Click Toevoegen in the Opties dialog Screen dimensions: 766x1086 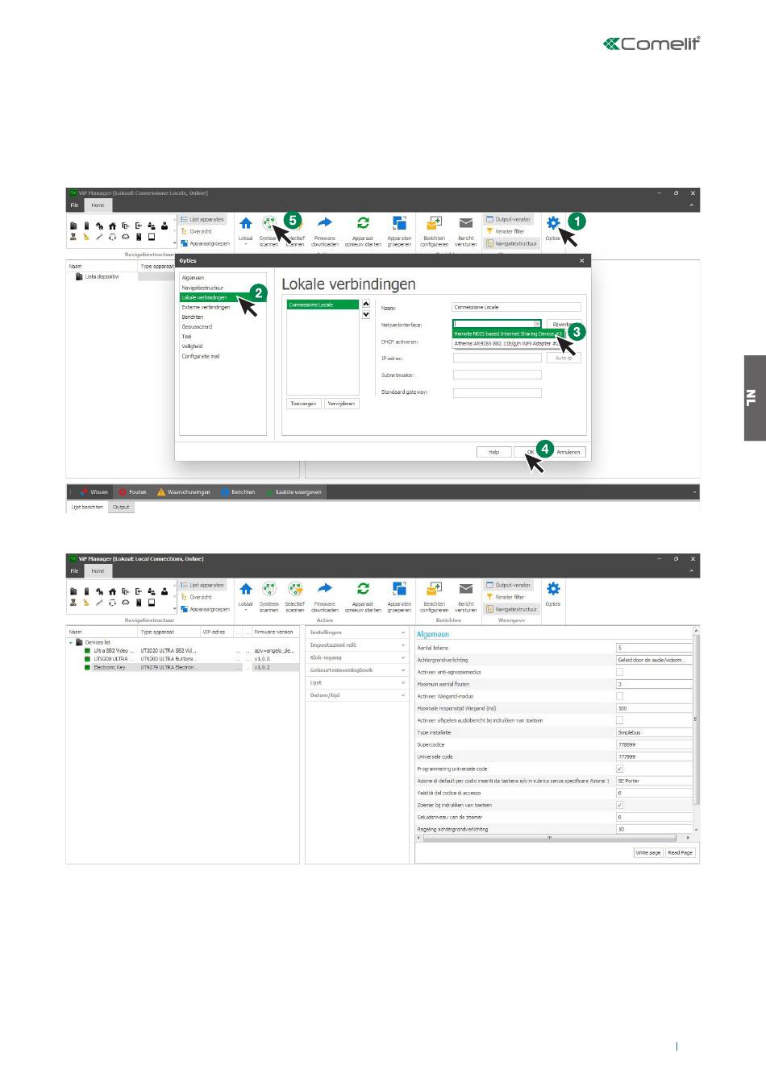click(x=303, y=404)
